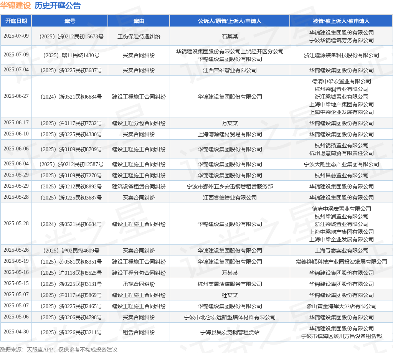Click defendant 象山黄金海岸大酒店有限公司

click(341, 307)
